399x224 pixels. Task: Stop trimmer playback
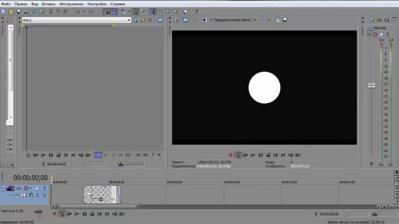[59, 155]
